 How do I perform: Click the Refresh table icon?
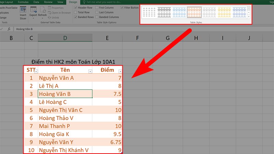[x=42, y=10]
